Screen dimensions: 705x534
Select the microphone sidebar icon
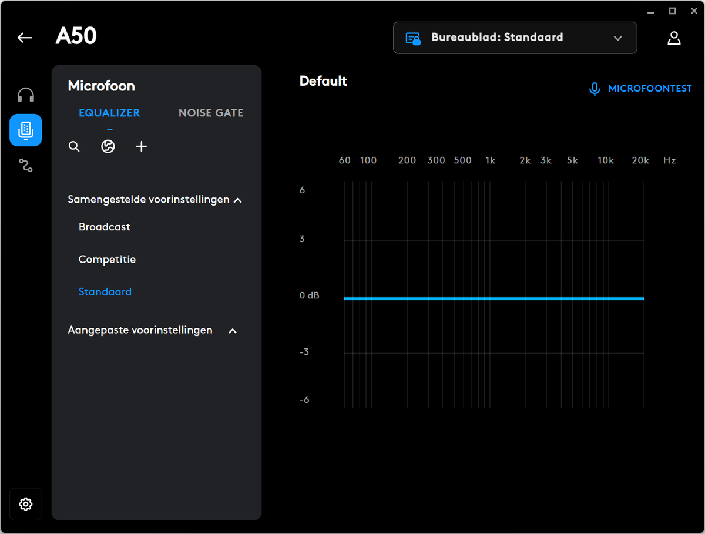click(26, 130)
